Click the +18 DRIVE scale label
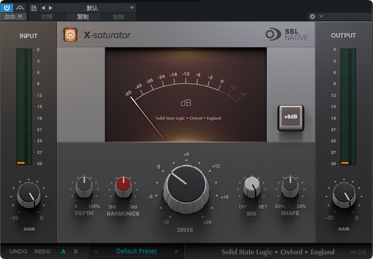This screenshot has height=259, width=373. pos(225,197)
